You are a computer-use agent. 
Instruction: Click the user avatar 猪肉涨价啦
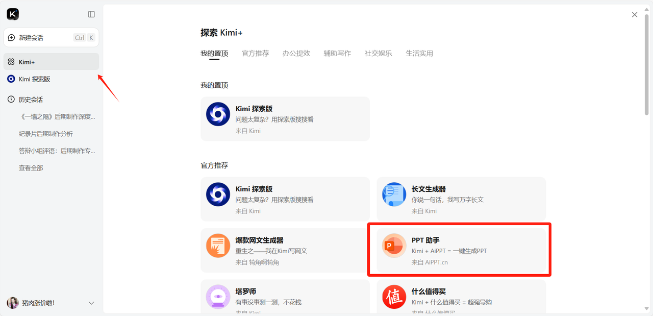(13, 303)
